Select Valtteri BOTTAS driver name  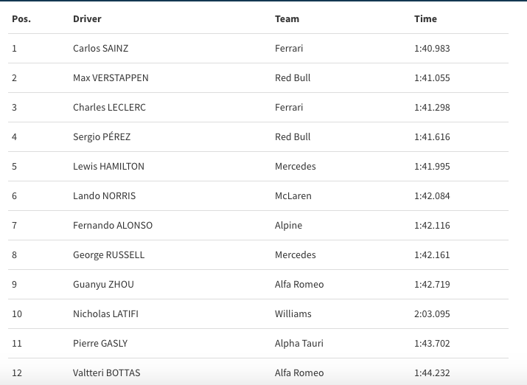[x=106, y=373]
